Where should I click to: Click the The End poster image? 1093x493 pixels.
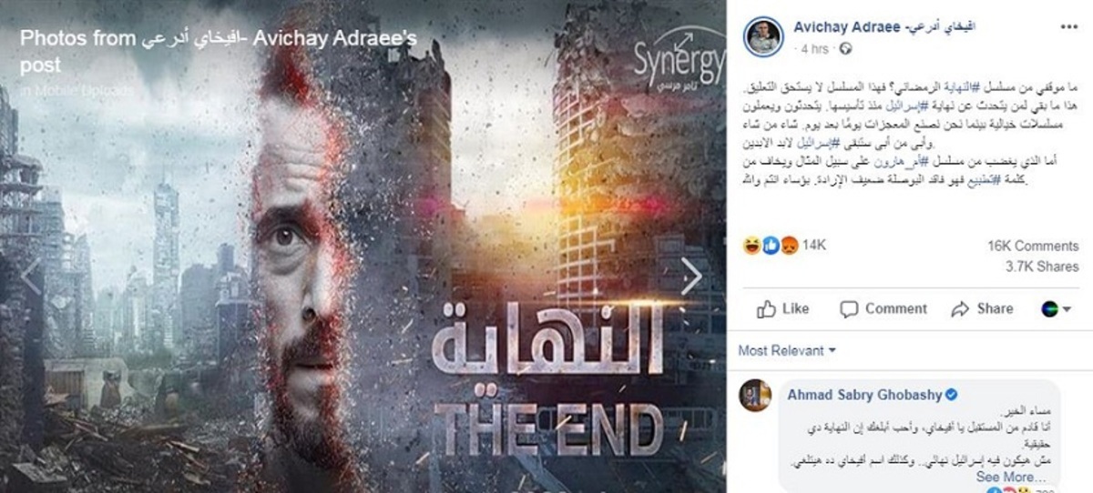point(363,246)
